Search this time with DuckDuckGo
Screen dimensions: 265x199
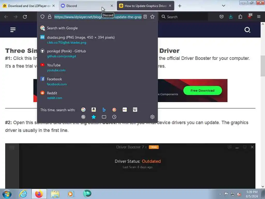[x=114, y=110]
